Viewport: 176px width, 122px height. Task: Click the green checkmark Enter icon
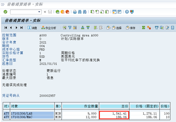(x=5, y=12)
